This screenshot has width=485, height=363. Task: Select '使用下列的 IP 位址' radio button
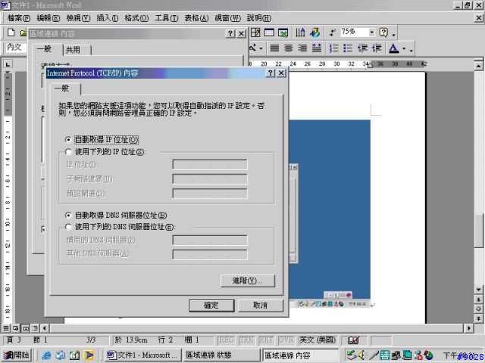[68, 151]
